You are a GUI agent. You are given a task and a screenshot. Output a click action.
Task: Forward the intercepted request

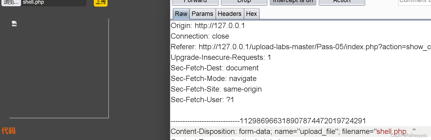click(x=195, y=2)
